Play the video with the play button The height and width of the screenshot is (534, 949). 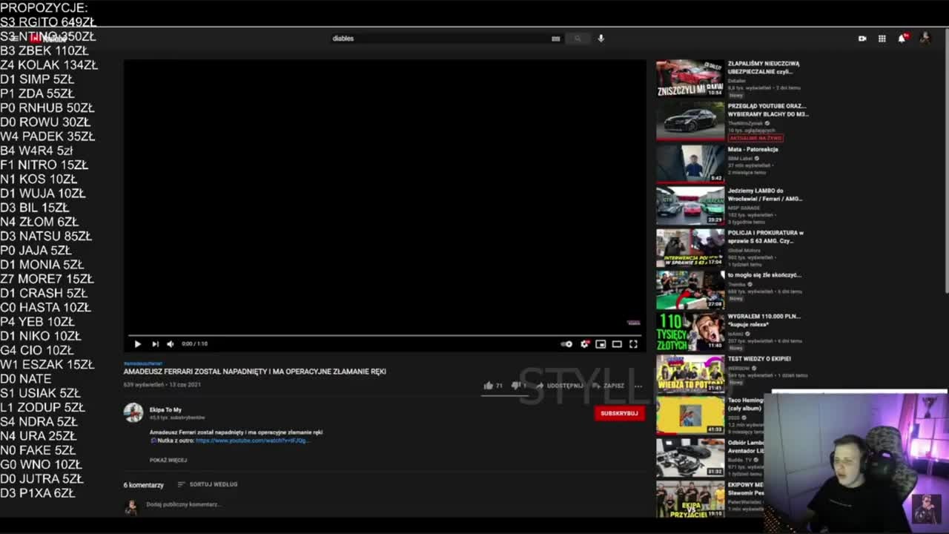(x=137, y=343)
